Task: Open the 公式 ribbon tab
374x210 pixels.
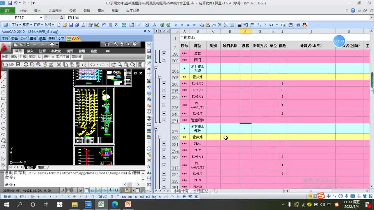Action: point(72,10)
